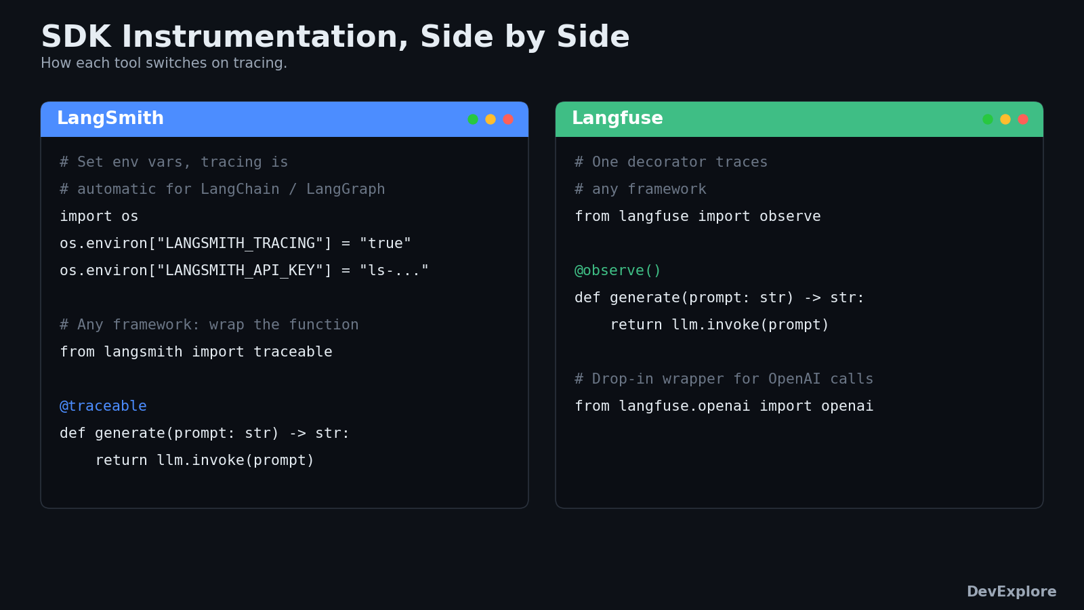Click the blue @traceable decorator line

pyautogui.click(x=103, y=406)
